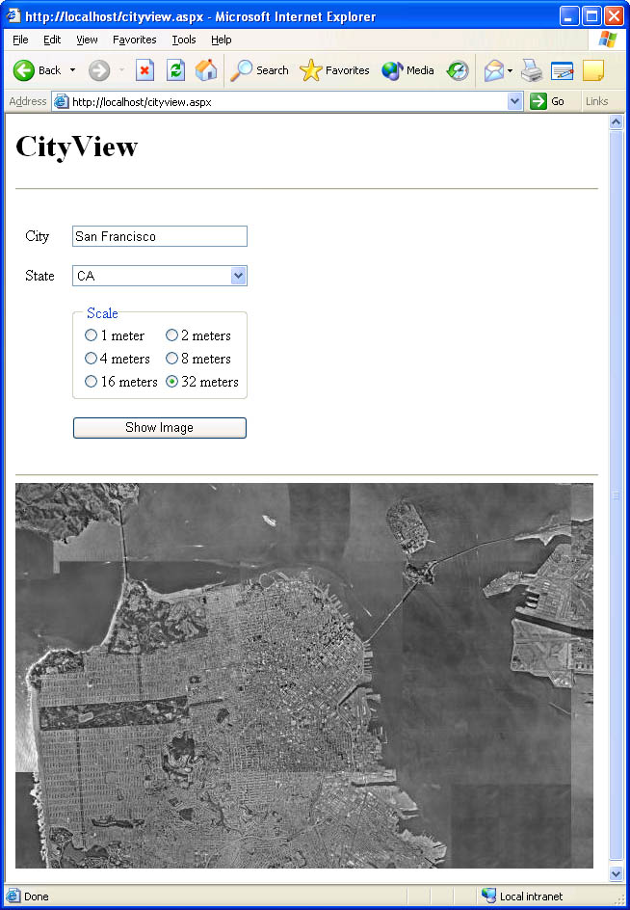Viewport: 630px width, 910px height.
Task: Open the History clock icon
Action: [458, 70]
